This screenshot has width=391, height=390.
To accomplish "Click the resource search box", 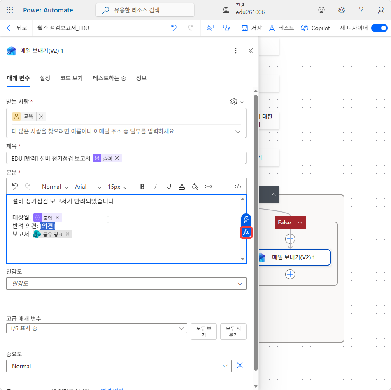I will [x=145, y=10].
